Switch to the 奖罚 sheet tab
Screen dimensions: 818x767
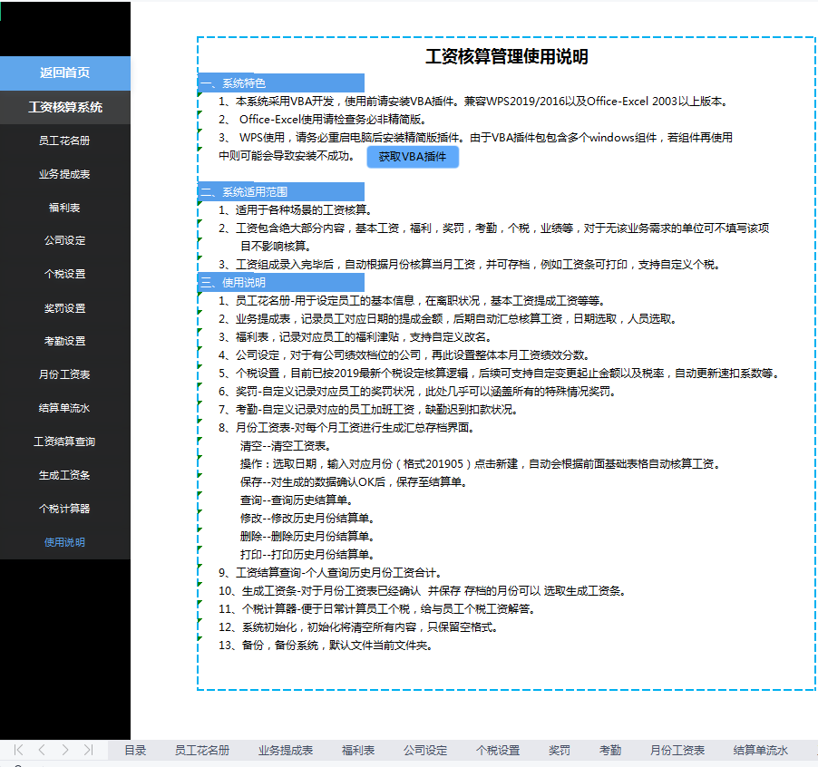point(558,750)
